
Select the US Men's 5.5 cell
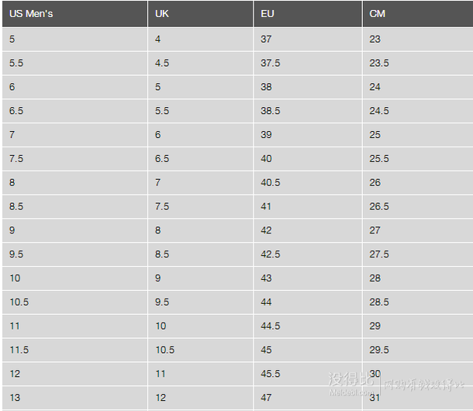74,63
